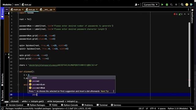Open the TODO tool window
Screen dimensions: 196x110
[x=53, y=105]
